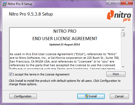Image resolution: width=135 pixels, height=105 pixels.
Task: Minimize the Nitro Pro 9 Setup window
Action: [110, 3]
